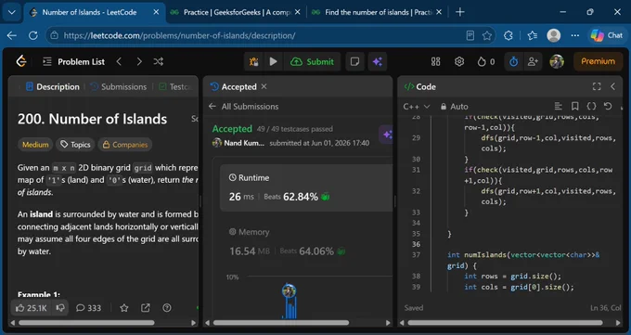The image size is (631, 335).
Task: Switch to the Description tab
Action: coord(53,86)
